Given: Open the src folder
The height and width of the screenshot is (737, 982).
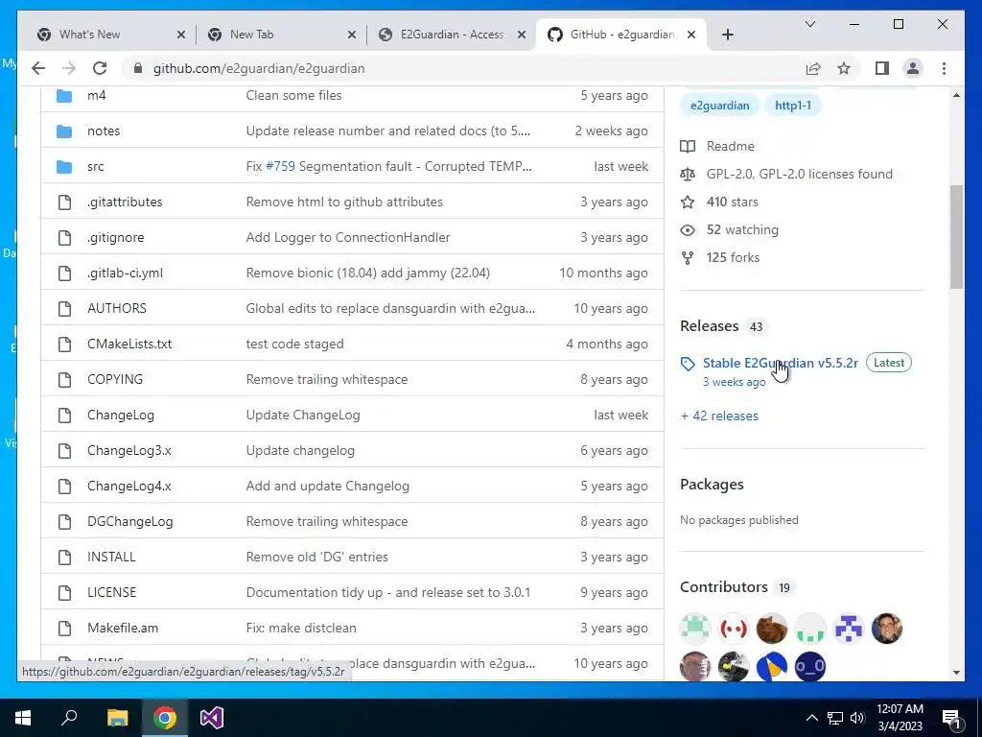Looking at the screenshot, I should pyautogui.click(x=95, y=166).
